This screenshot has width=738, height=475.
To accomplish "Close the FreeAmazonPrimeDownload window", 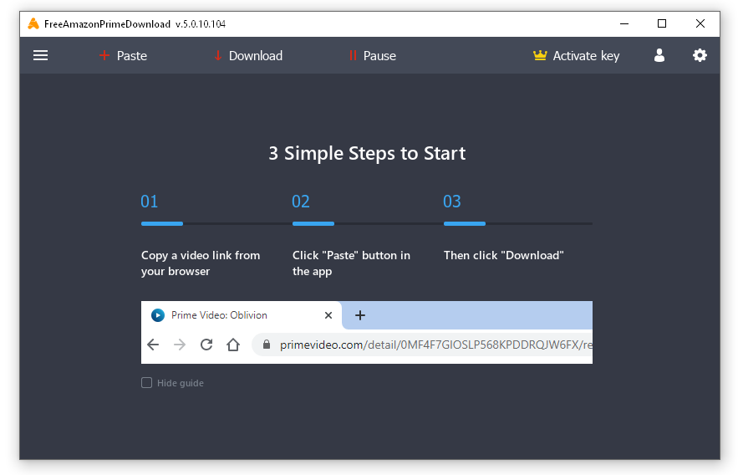I will [700, 23].
